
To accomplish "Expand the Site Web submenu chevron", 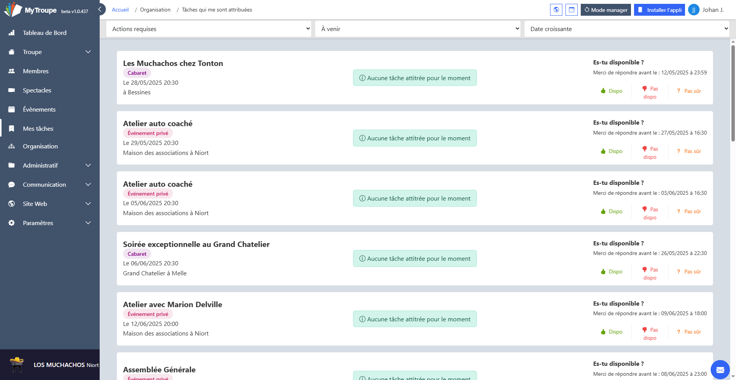I will click(88, 204).
